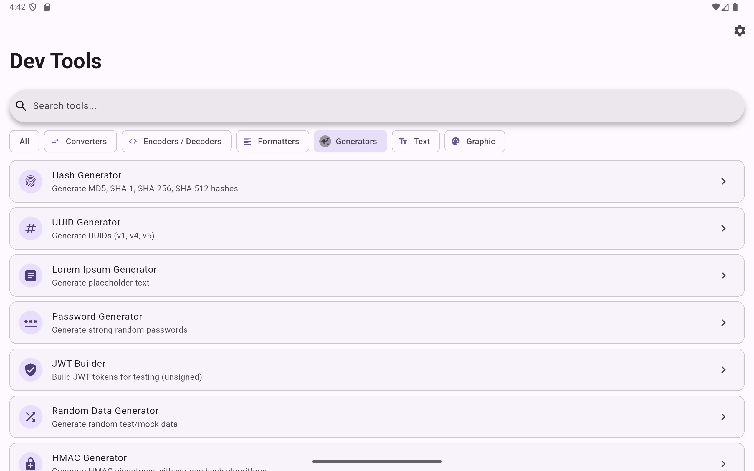Click the Random Data shuffle icon
Screen dimensions: 754x471
pyautogui.click(x=31, y=417)
